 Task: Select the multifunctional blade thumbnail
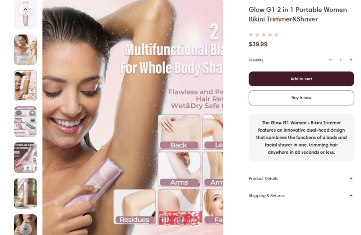25,86
